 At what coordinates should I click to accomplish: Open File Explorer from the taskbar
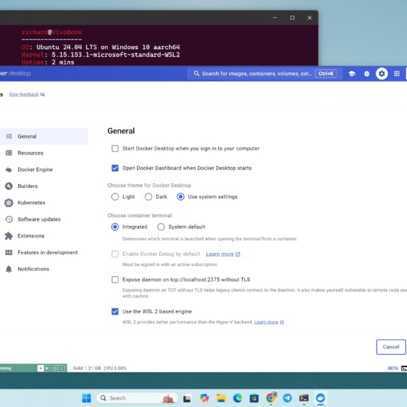coord(221,398)
